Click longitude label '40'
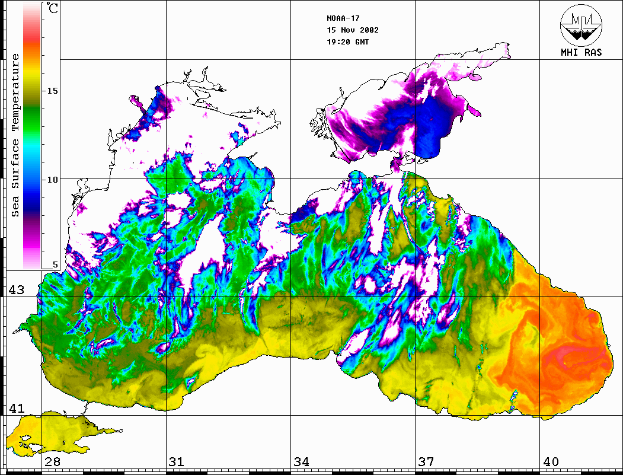 click(x=551, y=462)
